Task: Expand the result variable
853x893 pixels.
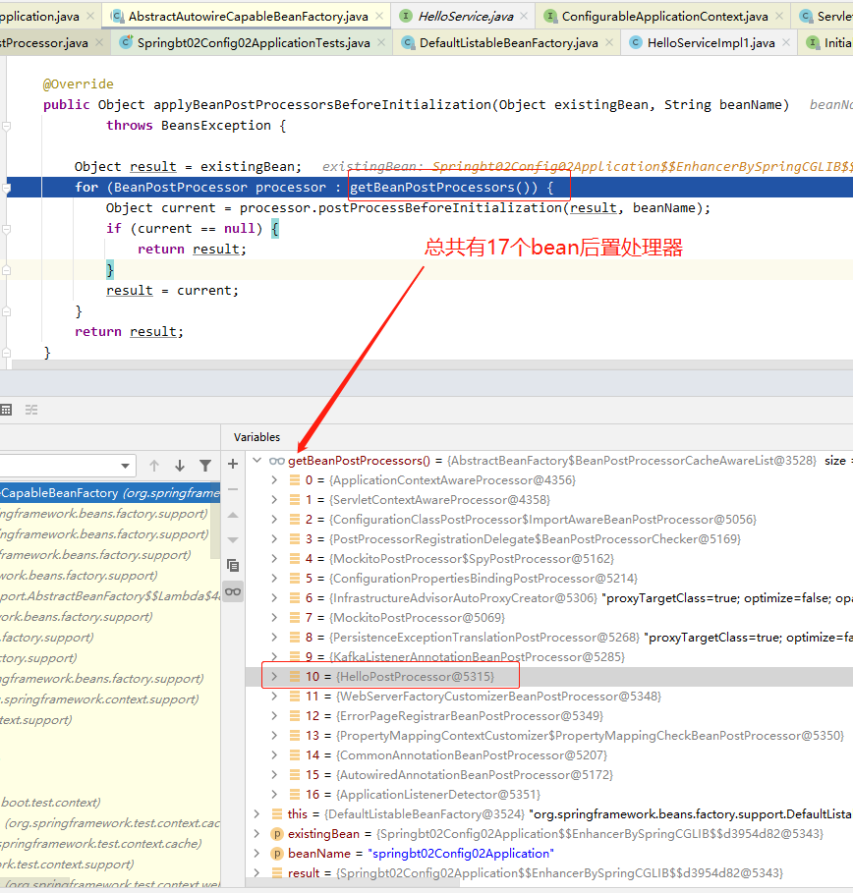Action: pyautogui.click(x=257, y=873)
